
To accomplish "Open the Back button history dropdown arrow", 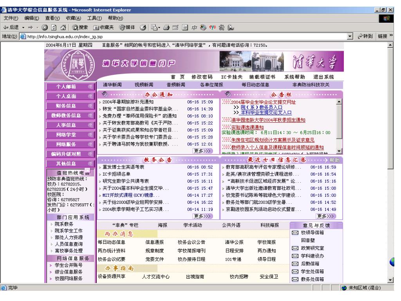I will pyautogui.click(x=23, y=27).
